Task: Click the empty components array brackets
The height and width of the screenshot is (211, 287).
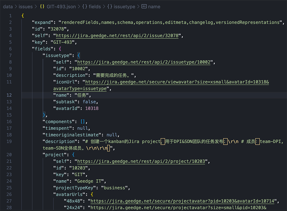Action: click(82, 122)
